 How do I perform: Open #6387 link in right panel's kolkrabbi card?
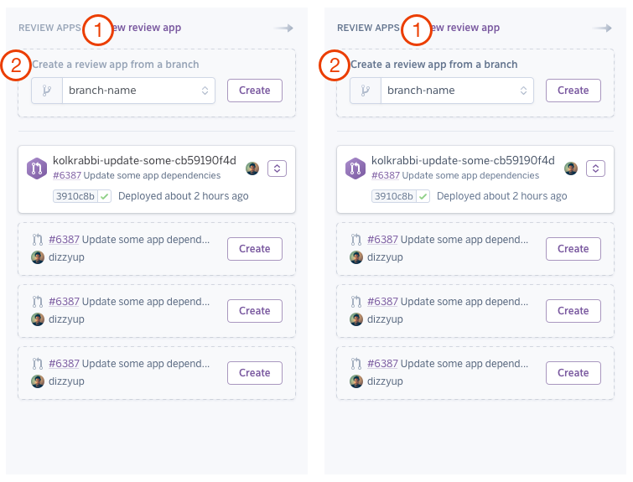point(386,175)
